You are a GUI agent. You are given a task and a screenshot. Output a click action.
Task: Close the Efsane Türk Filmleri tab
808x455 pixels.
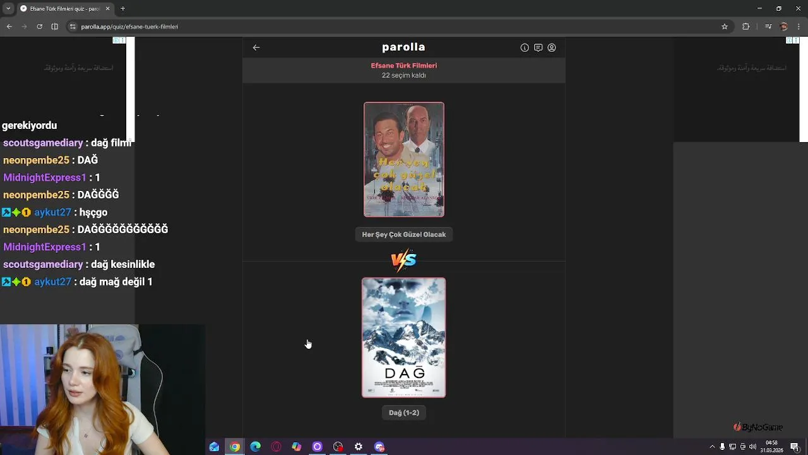pyautogui.click(x=107, y=8)
